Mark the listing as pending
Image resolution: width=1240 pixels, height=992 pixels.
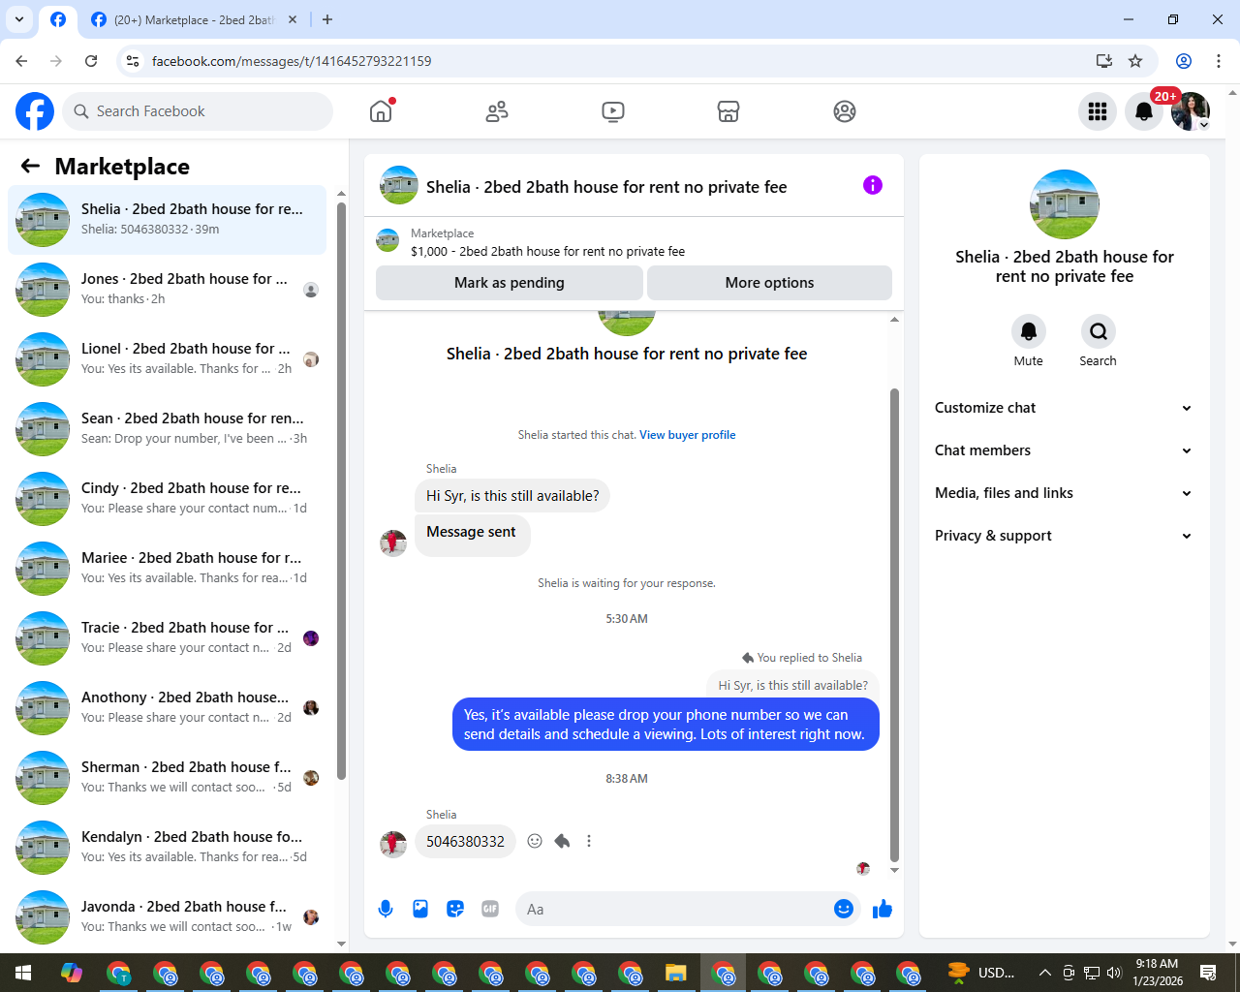click(510, 283)
